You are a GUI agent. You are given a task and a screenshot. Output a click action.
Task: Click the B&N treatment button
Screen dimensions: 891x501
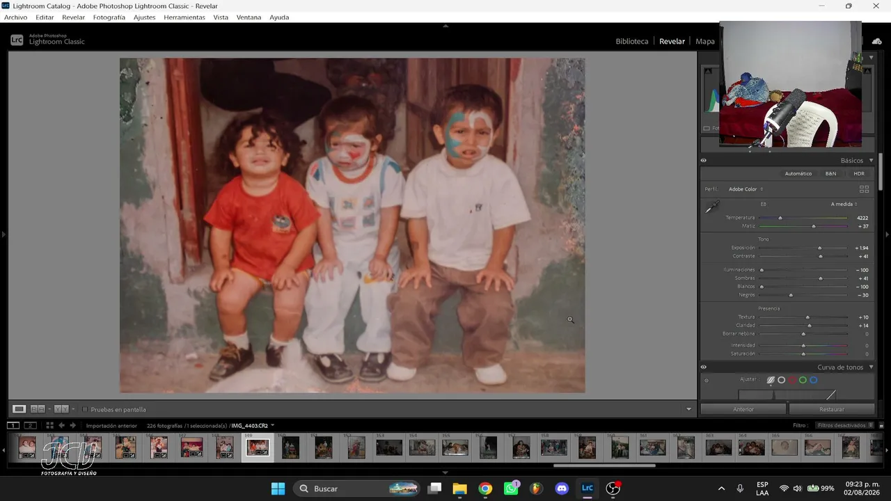click(831, 174)
